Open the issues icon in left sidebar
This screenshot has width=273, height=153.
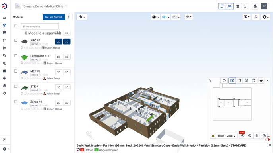pyautogui.click(x=4, y=40)
